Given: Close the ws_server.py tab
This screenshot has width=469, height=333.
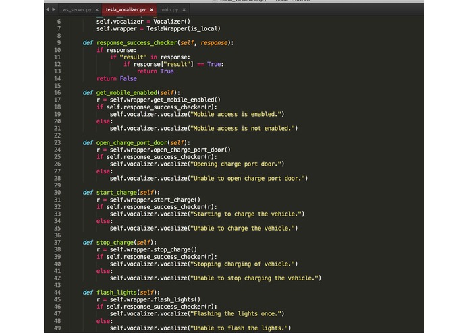Looking at the screenshot, I should click(x=97, y=10).
